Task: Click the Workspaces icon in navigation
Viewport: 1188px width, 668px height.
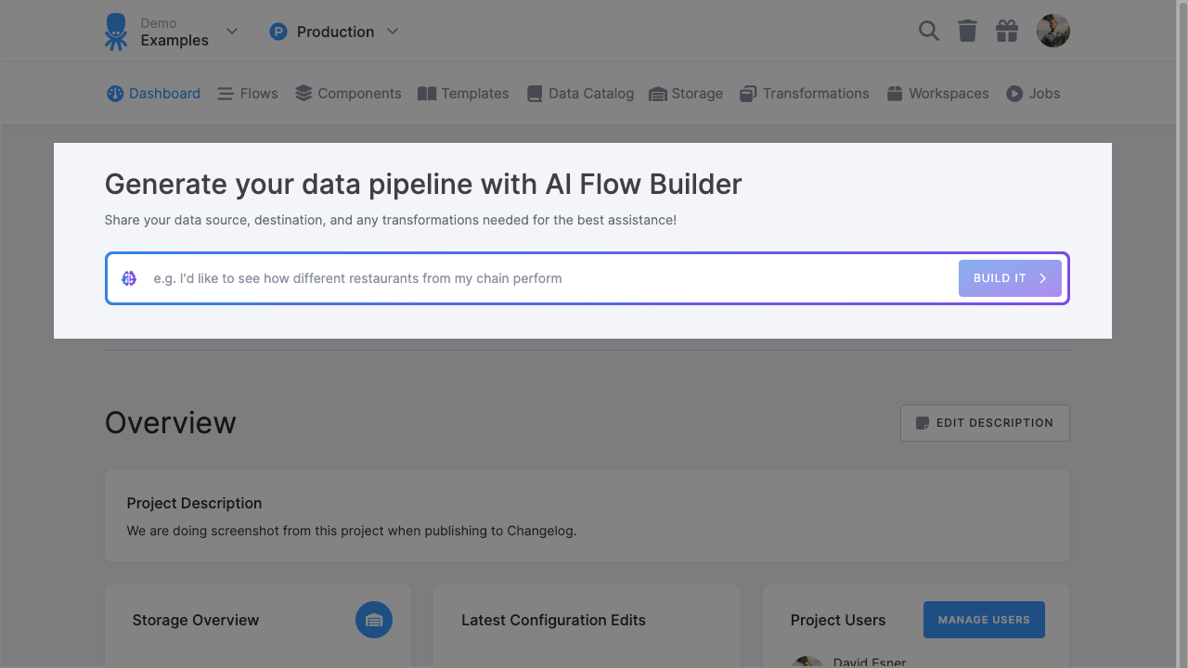Action: point(895,93)
